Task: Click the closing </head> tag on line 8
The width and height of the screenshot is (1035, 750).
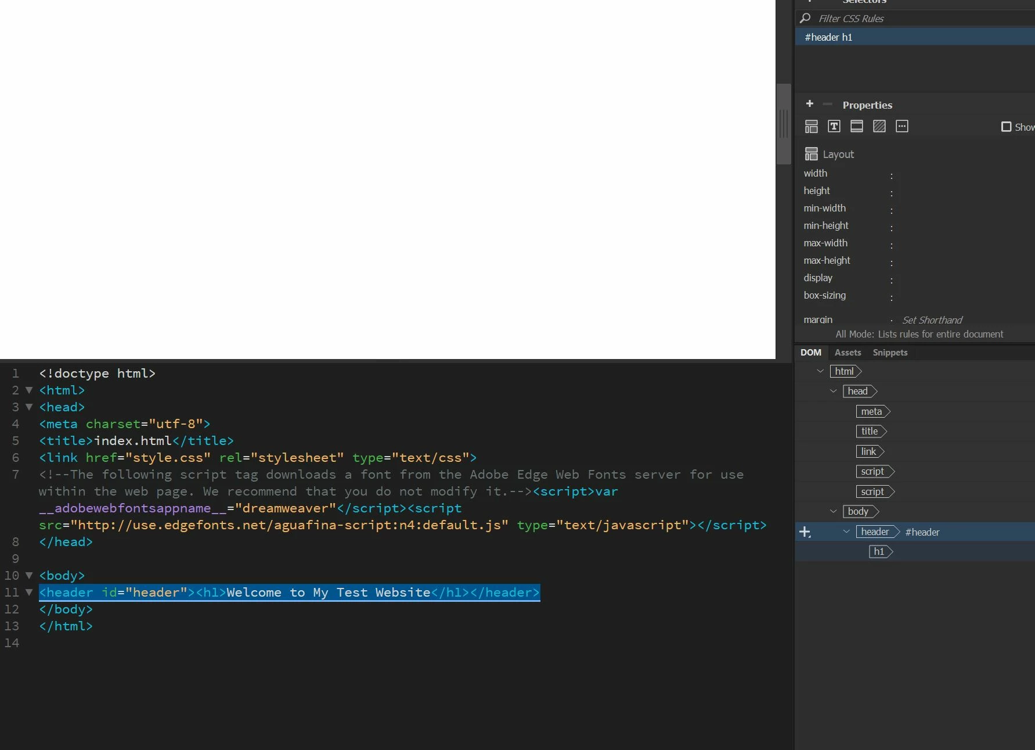Action: pyautogui.click(x=66, y=542)
